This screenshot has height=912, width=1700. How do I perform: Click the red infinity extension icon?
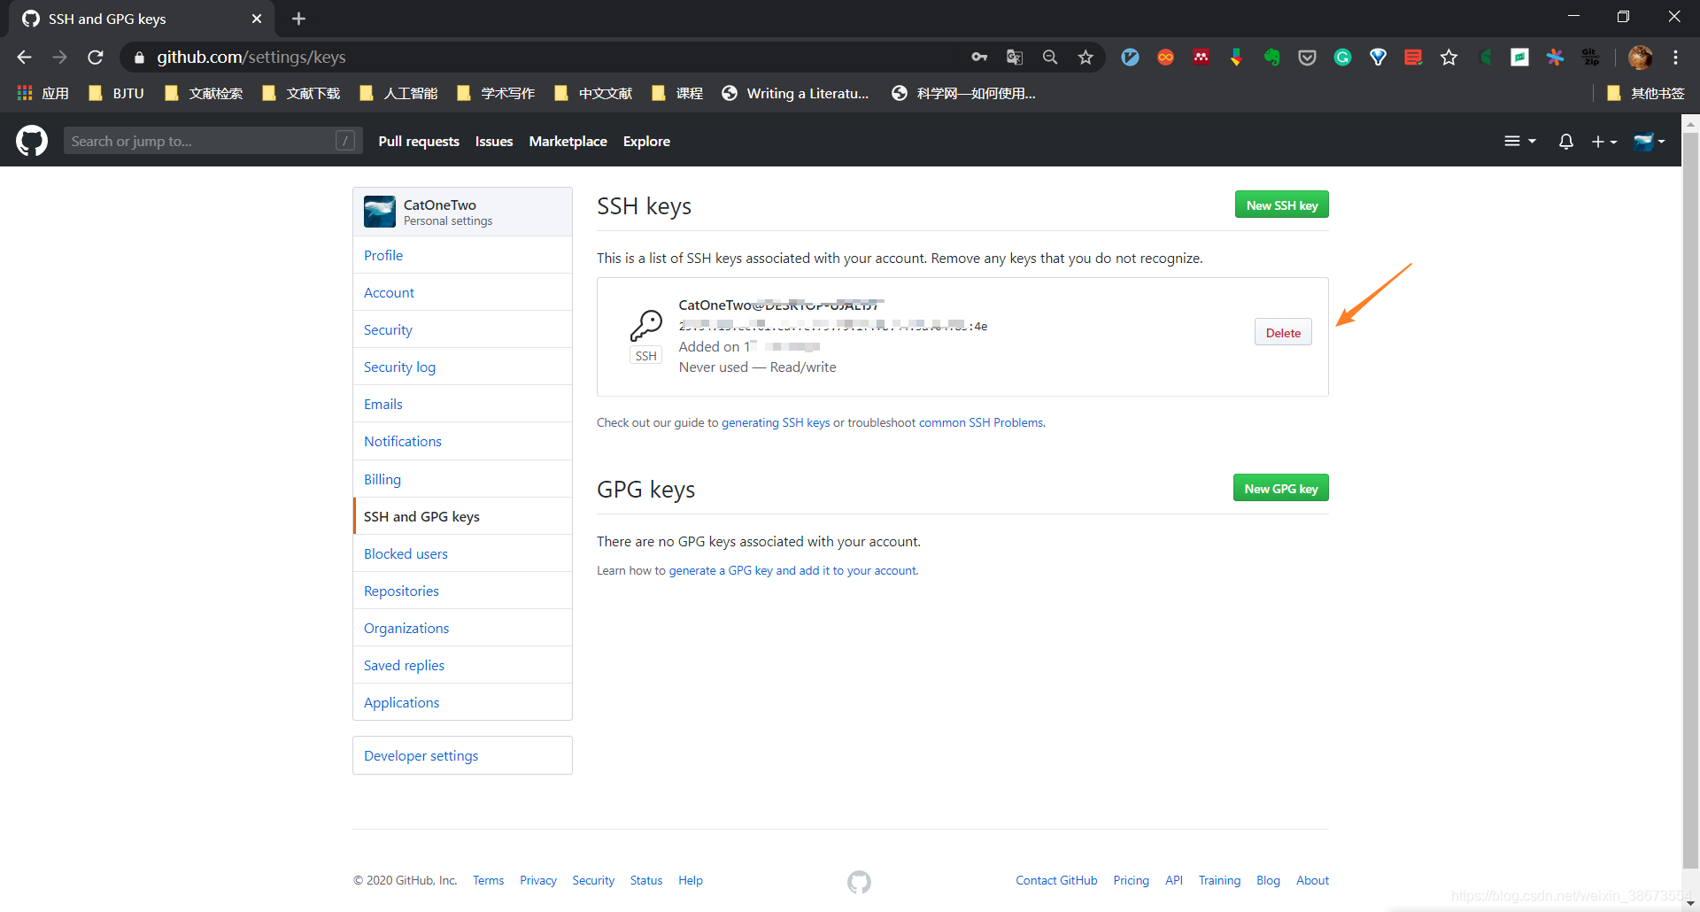point(1165,58)
